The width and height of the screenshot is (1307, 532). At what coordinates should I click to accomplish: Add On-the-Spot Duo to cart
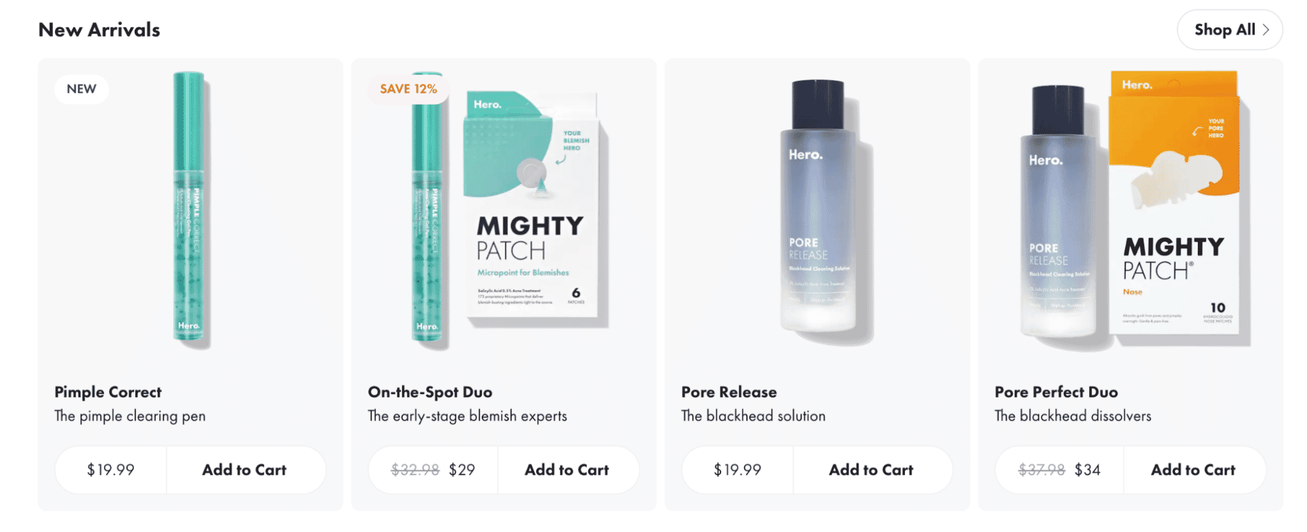click(567, 470)
